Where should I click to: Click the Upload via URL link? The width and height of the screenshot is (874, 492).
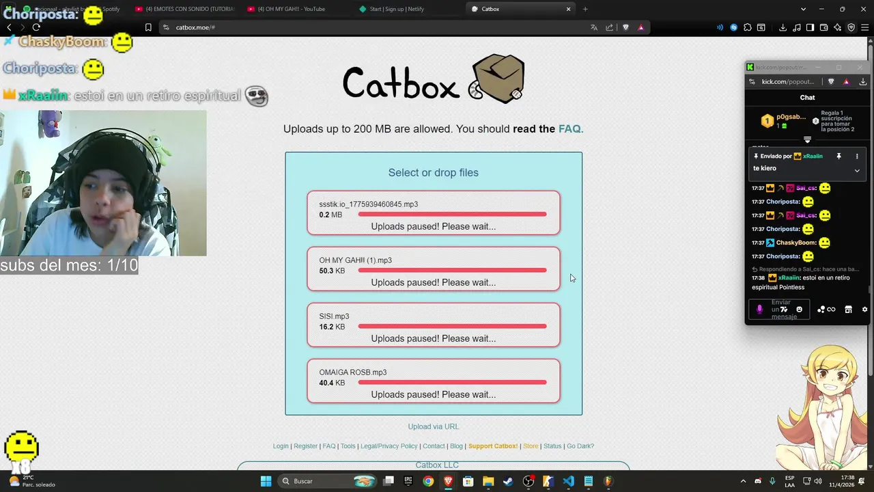pyautogui.click(x=434, y=426)
